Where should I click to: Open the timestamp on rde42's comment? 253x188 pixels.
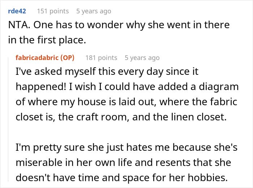tap(94, 11)
